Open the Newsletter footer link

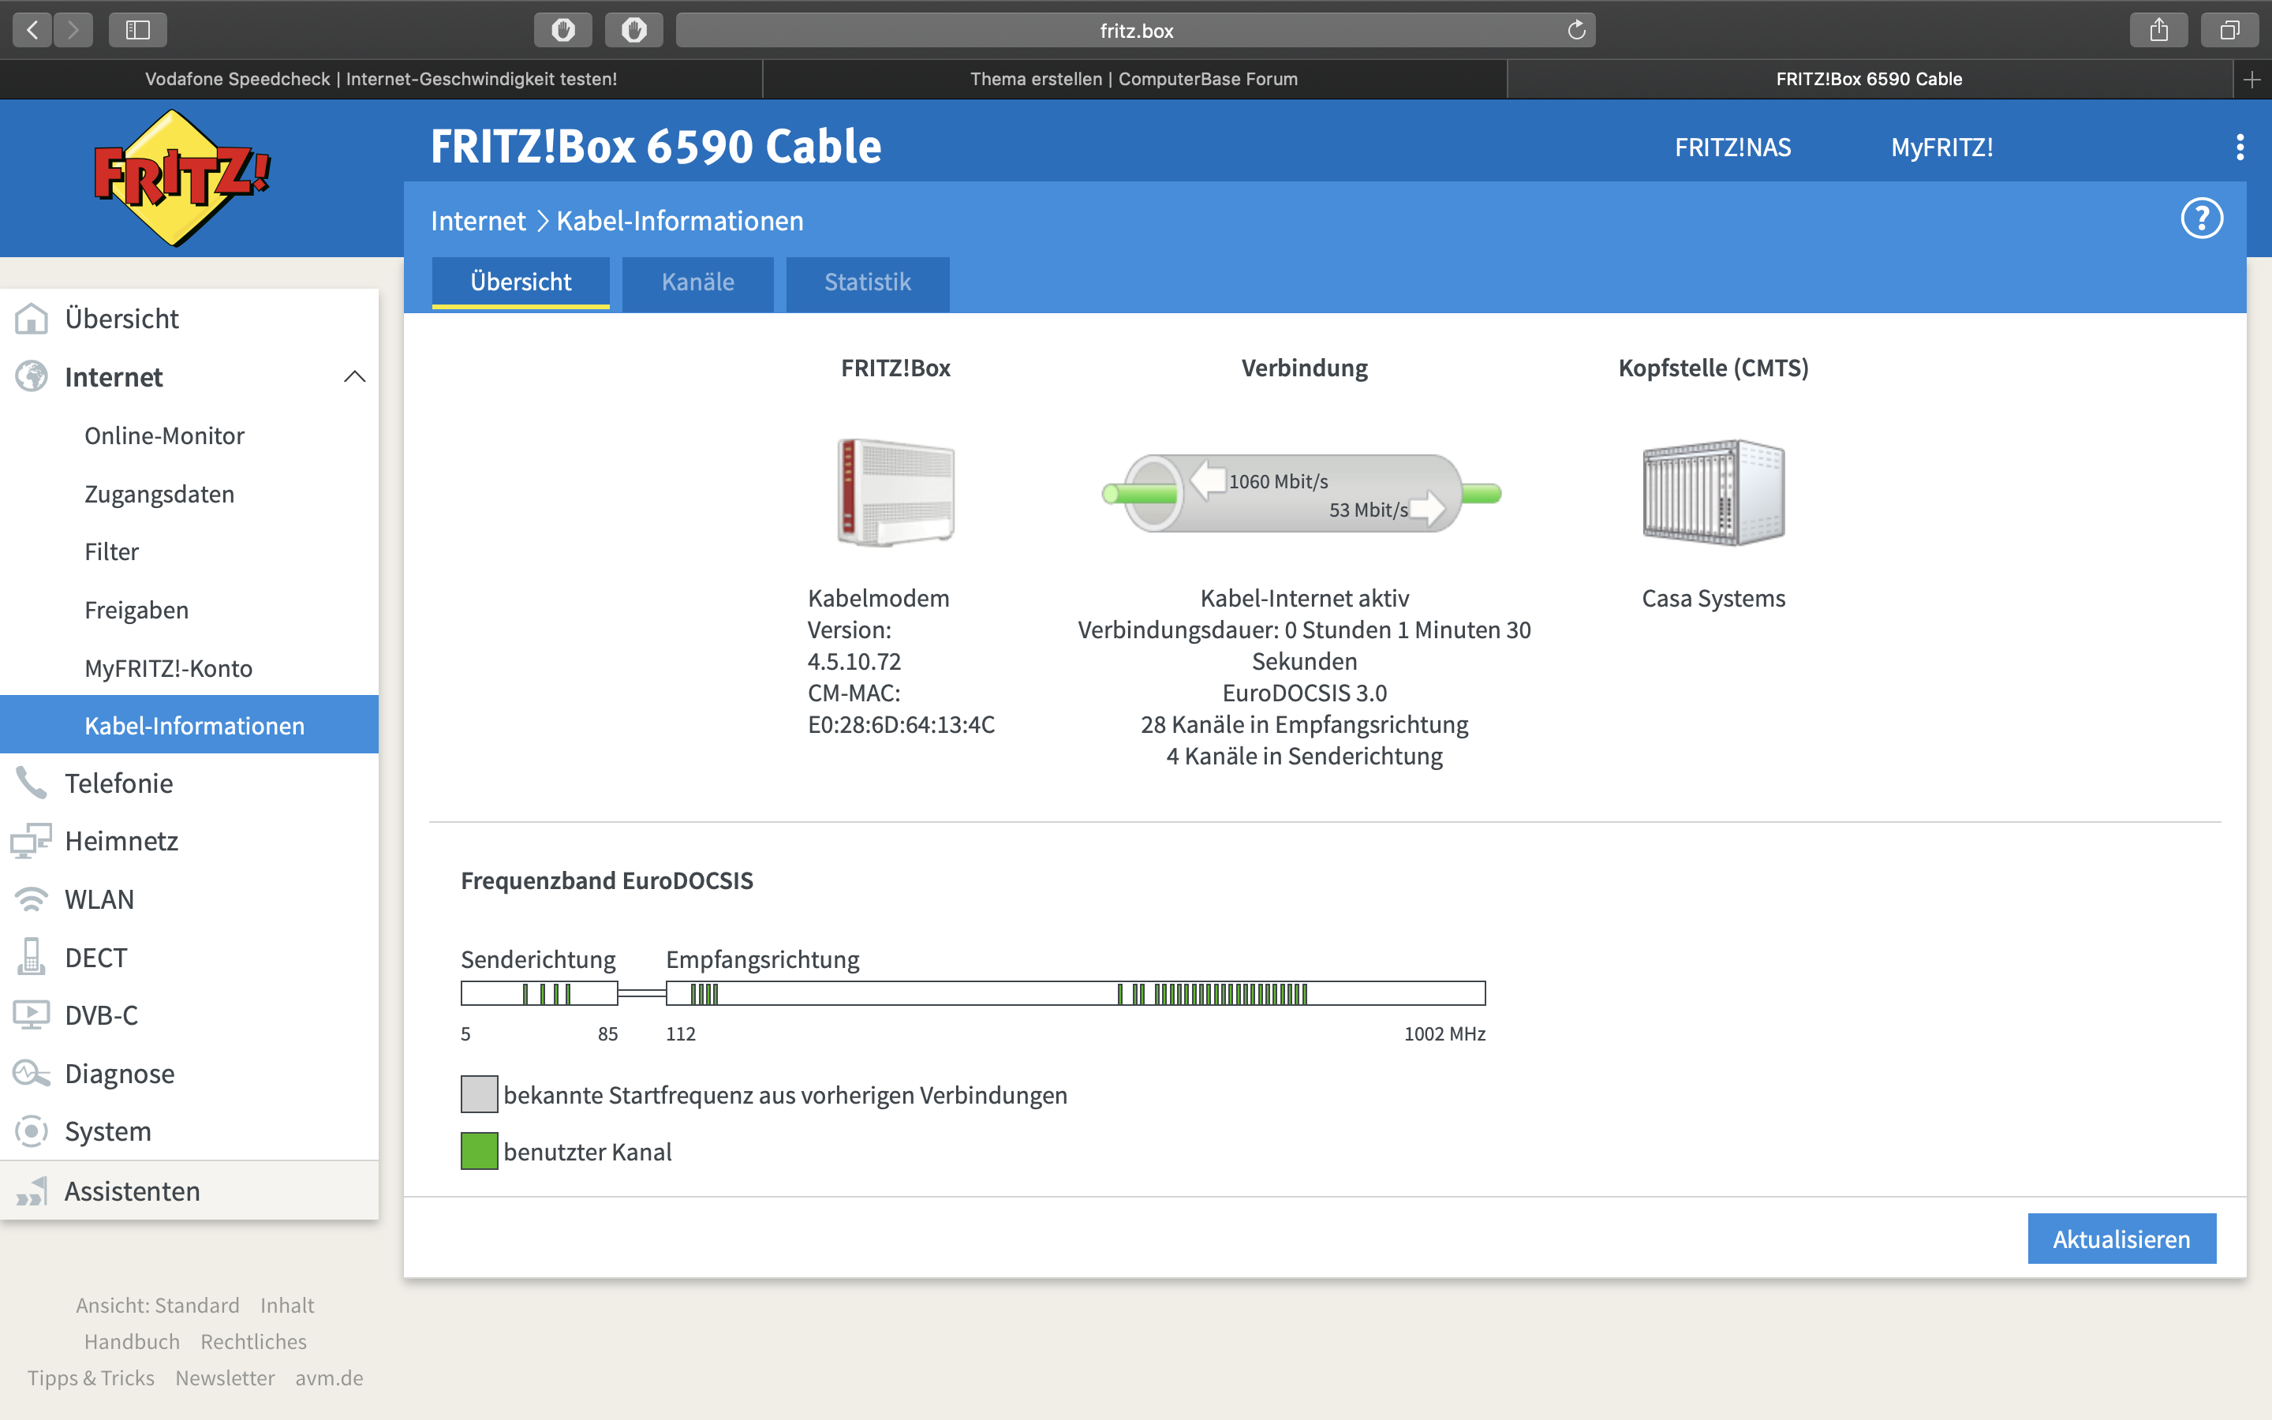point(226,1377)
